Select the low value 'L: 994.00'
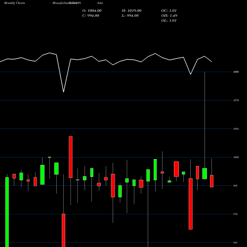 point(130,16)
